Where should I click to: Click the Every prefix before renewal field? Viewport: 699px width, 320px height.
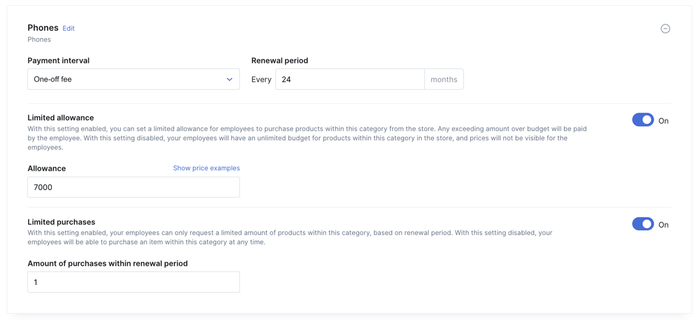point(262,79)
